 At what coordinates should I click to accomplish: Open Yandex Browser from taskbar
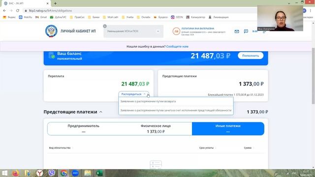39,173
